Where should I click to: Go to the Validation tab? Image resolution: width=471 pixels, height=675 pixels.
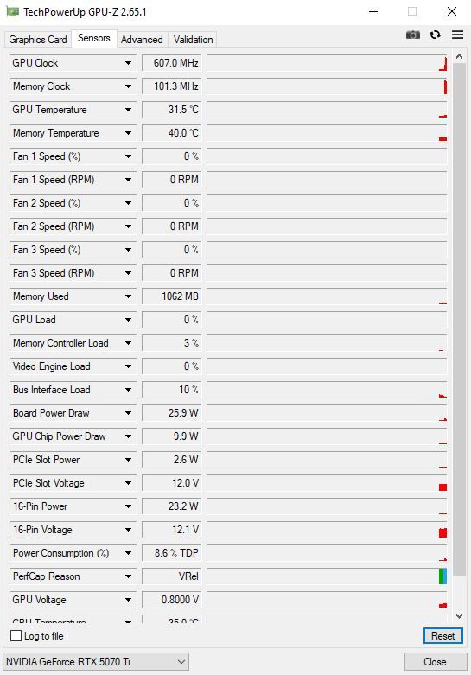(193, 40)
